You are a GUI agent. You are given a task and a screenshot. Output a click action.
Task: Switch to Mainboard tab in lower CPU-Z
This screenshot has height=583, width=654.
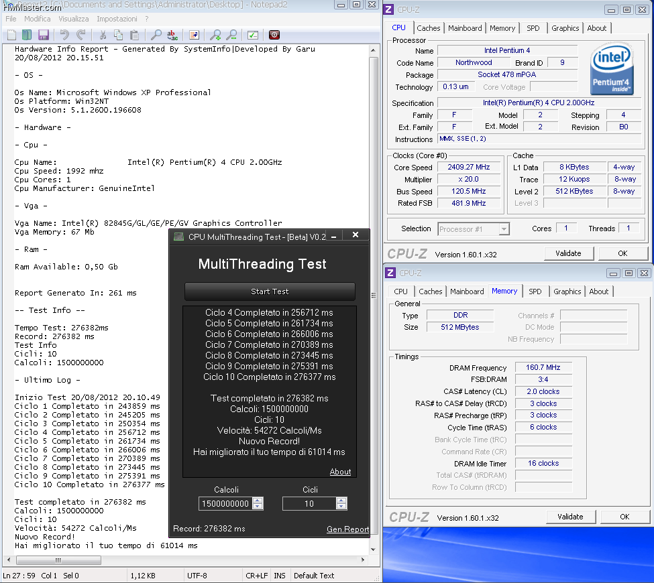[467, 291]
